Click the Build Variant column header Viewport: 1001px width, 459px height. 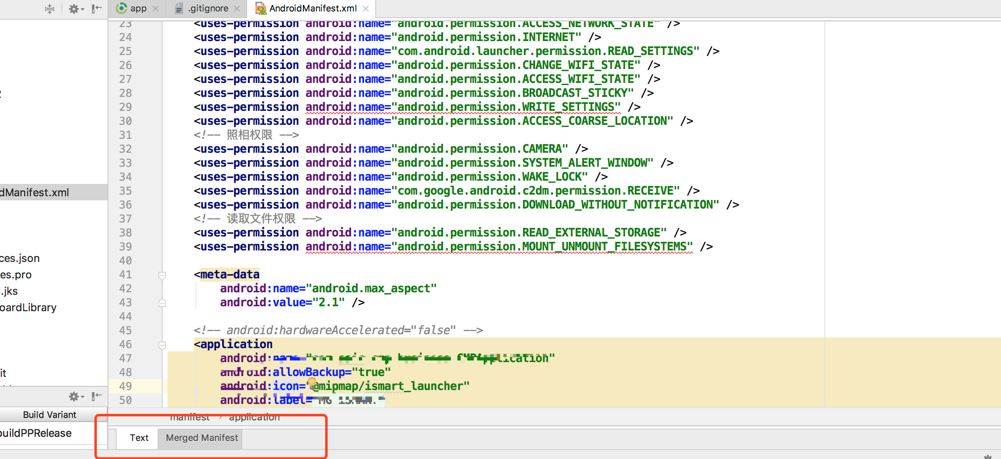point(49,415)
